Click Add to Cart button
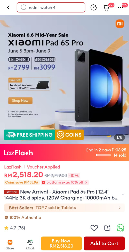Image resolution: width=129 pixels, height=252 pixels. 104,243
